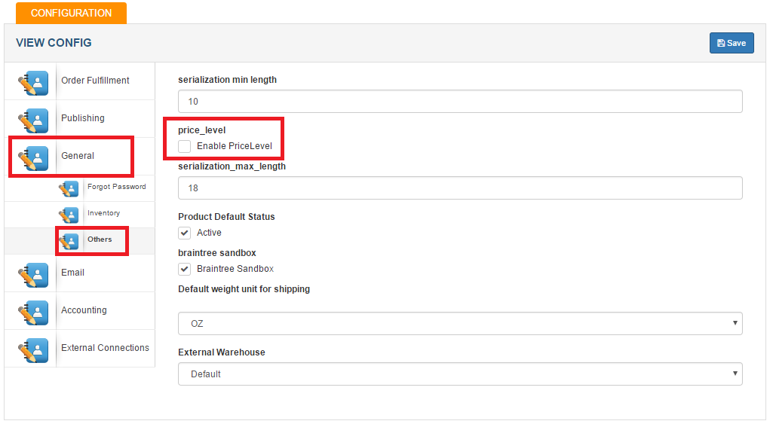Click the Accounting section icon

[x=33, y=313]
